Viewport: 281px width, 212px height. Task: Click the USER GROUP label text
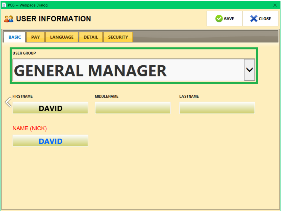24,53
